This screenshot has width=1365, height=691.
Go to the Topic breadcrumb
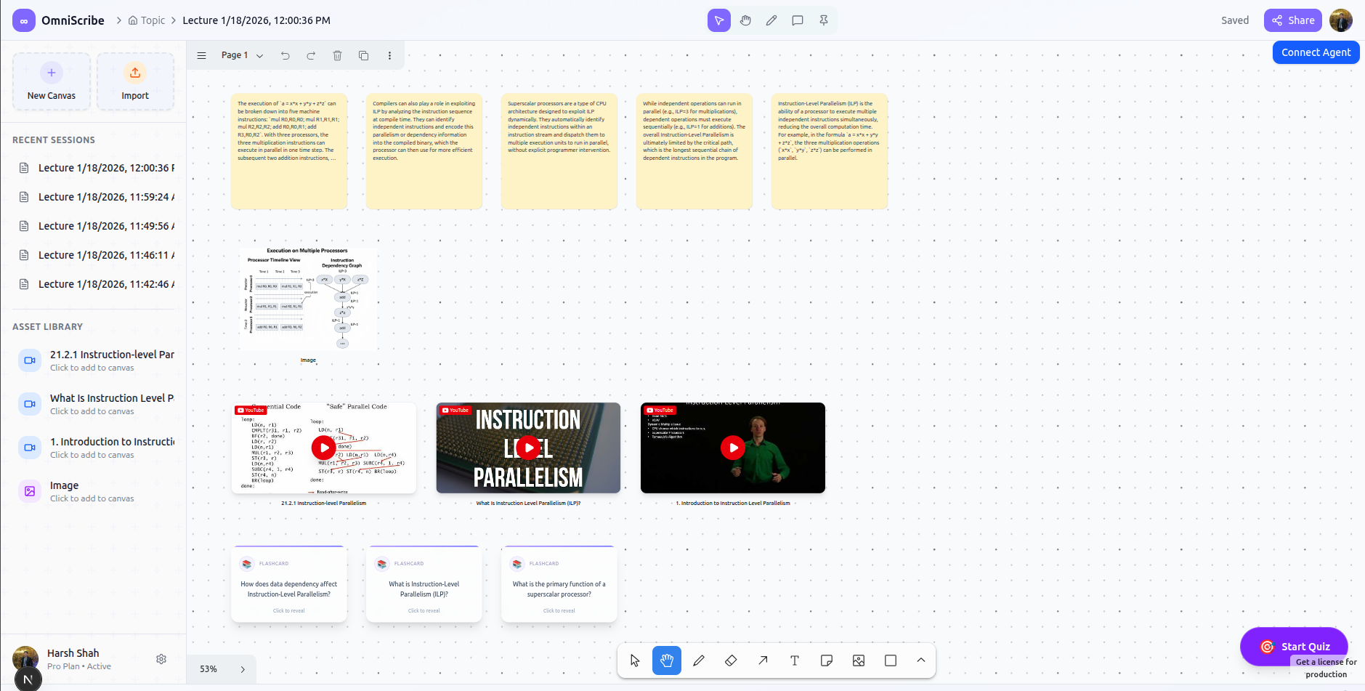[147, 20]
